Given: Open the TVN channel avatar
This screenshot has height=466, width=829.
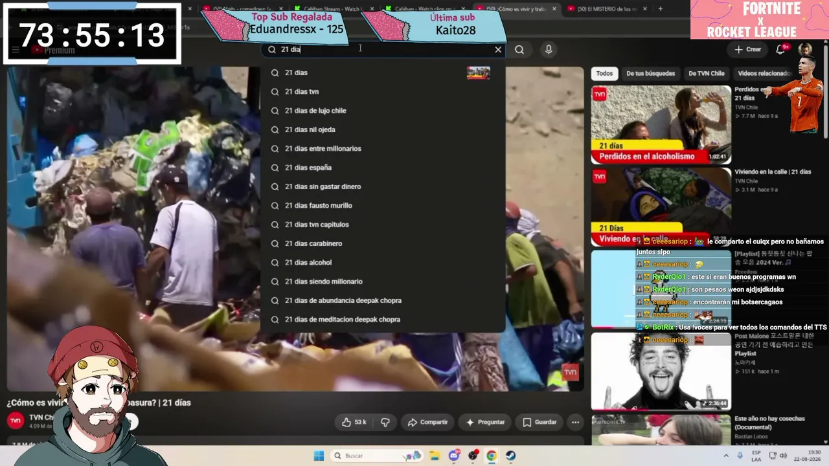Looking at the screenshot, I should (16, 420).
